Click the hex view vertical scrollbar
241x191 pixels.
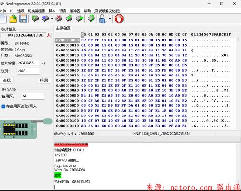(x=238, y=80)
